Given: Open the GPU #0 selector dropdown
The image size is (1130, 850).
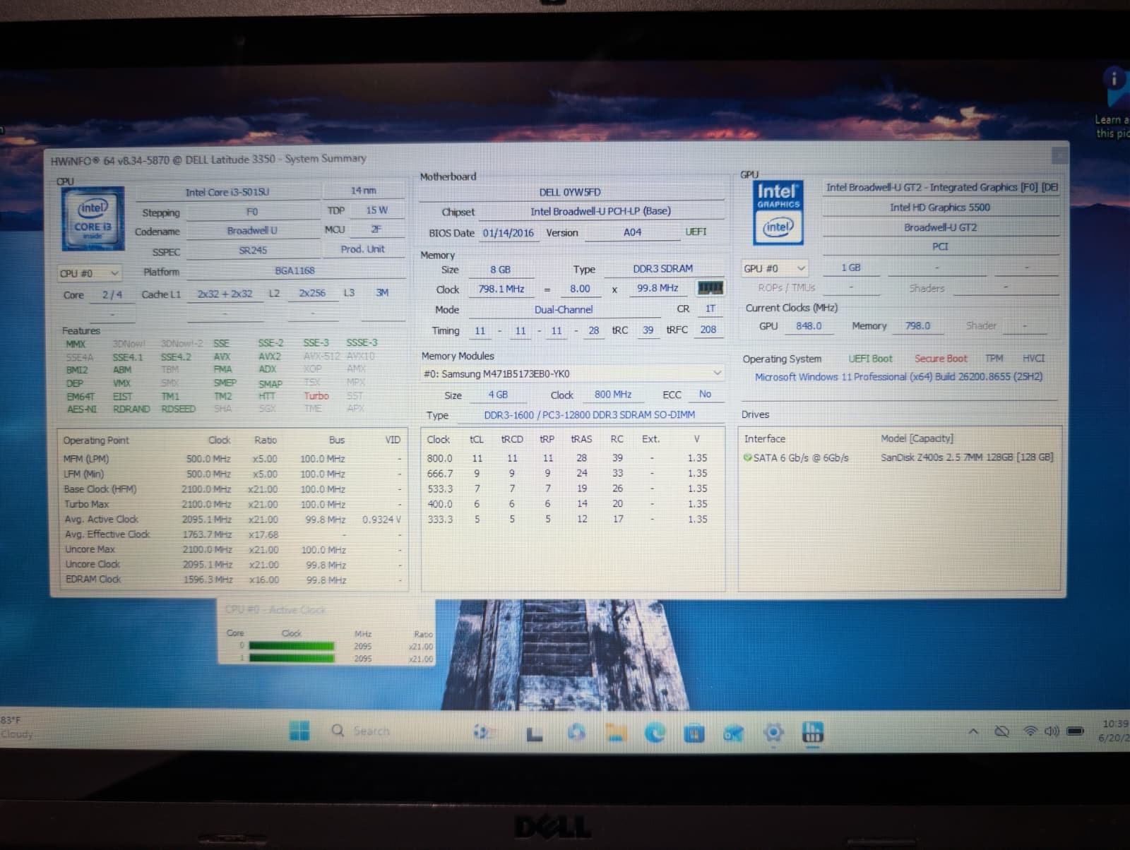Looking at the screenshot, I should 775,268.
